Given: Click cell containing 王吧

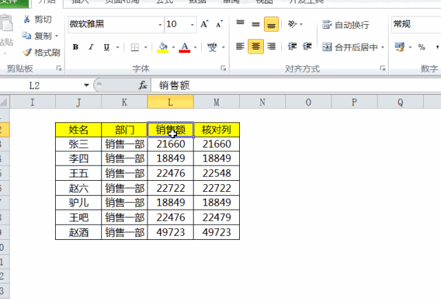Looking at the screenshot, I should pyautogui.click(x=79, y=217).
